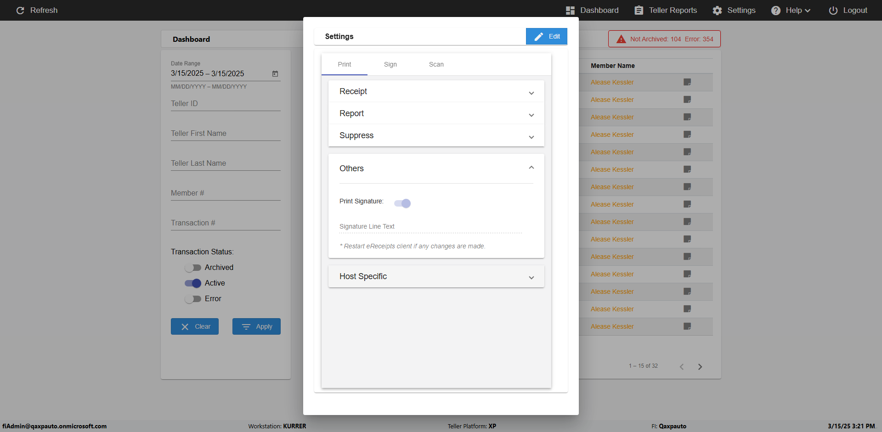Click the red warning alert icon
Image resolution: width=882 pixels, height=432 pixels.
click(621, 39)
